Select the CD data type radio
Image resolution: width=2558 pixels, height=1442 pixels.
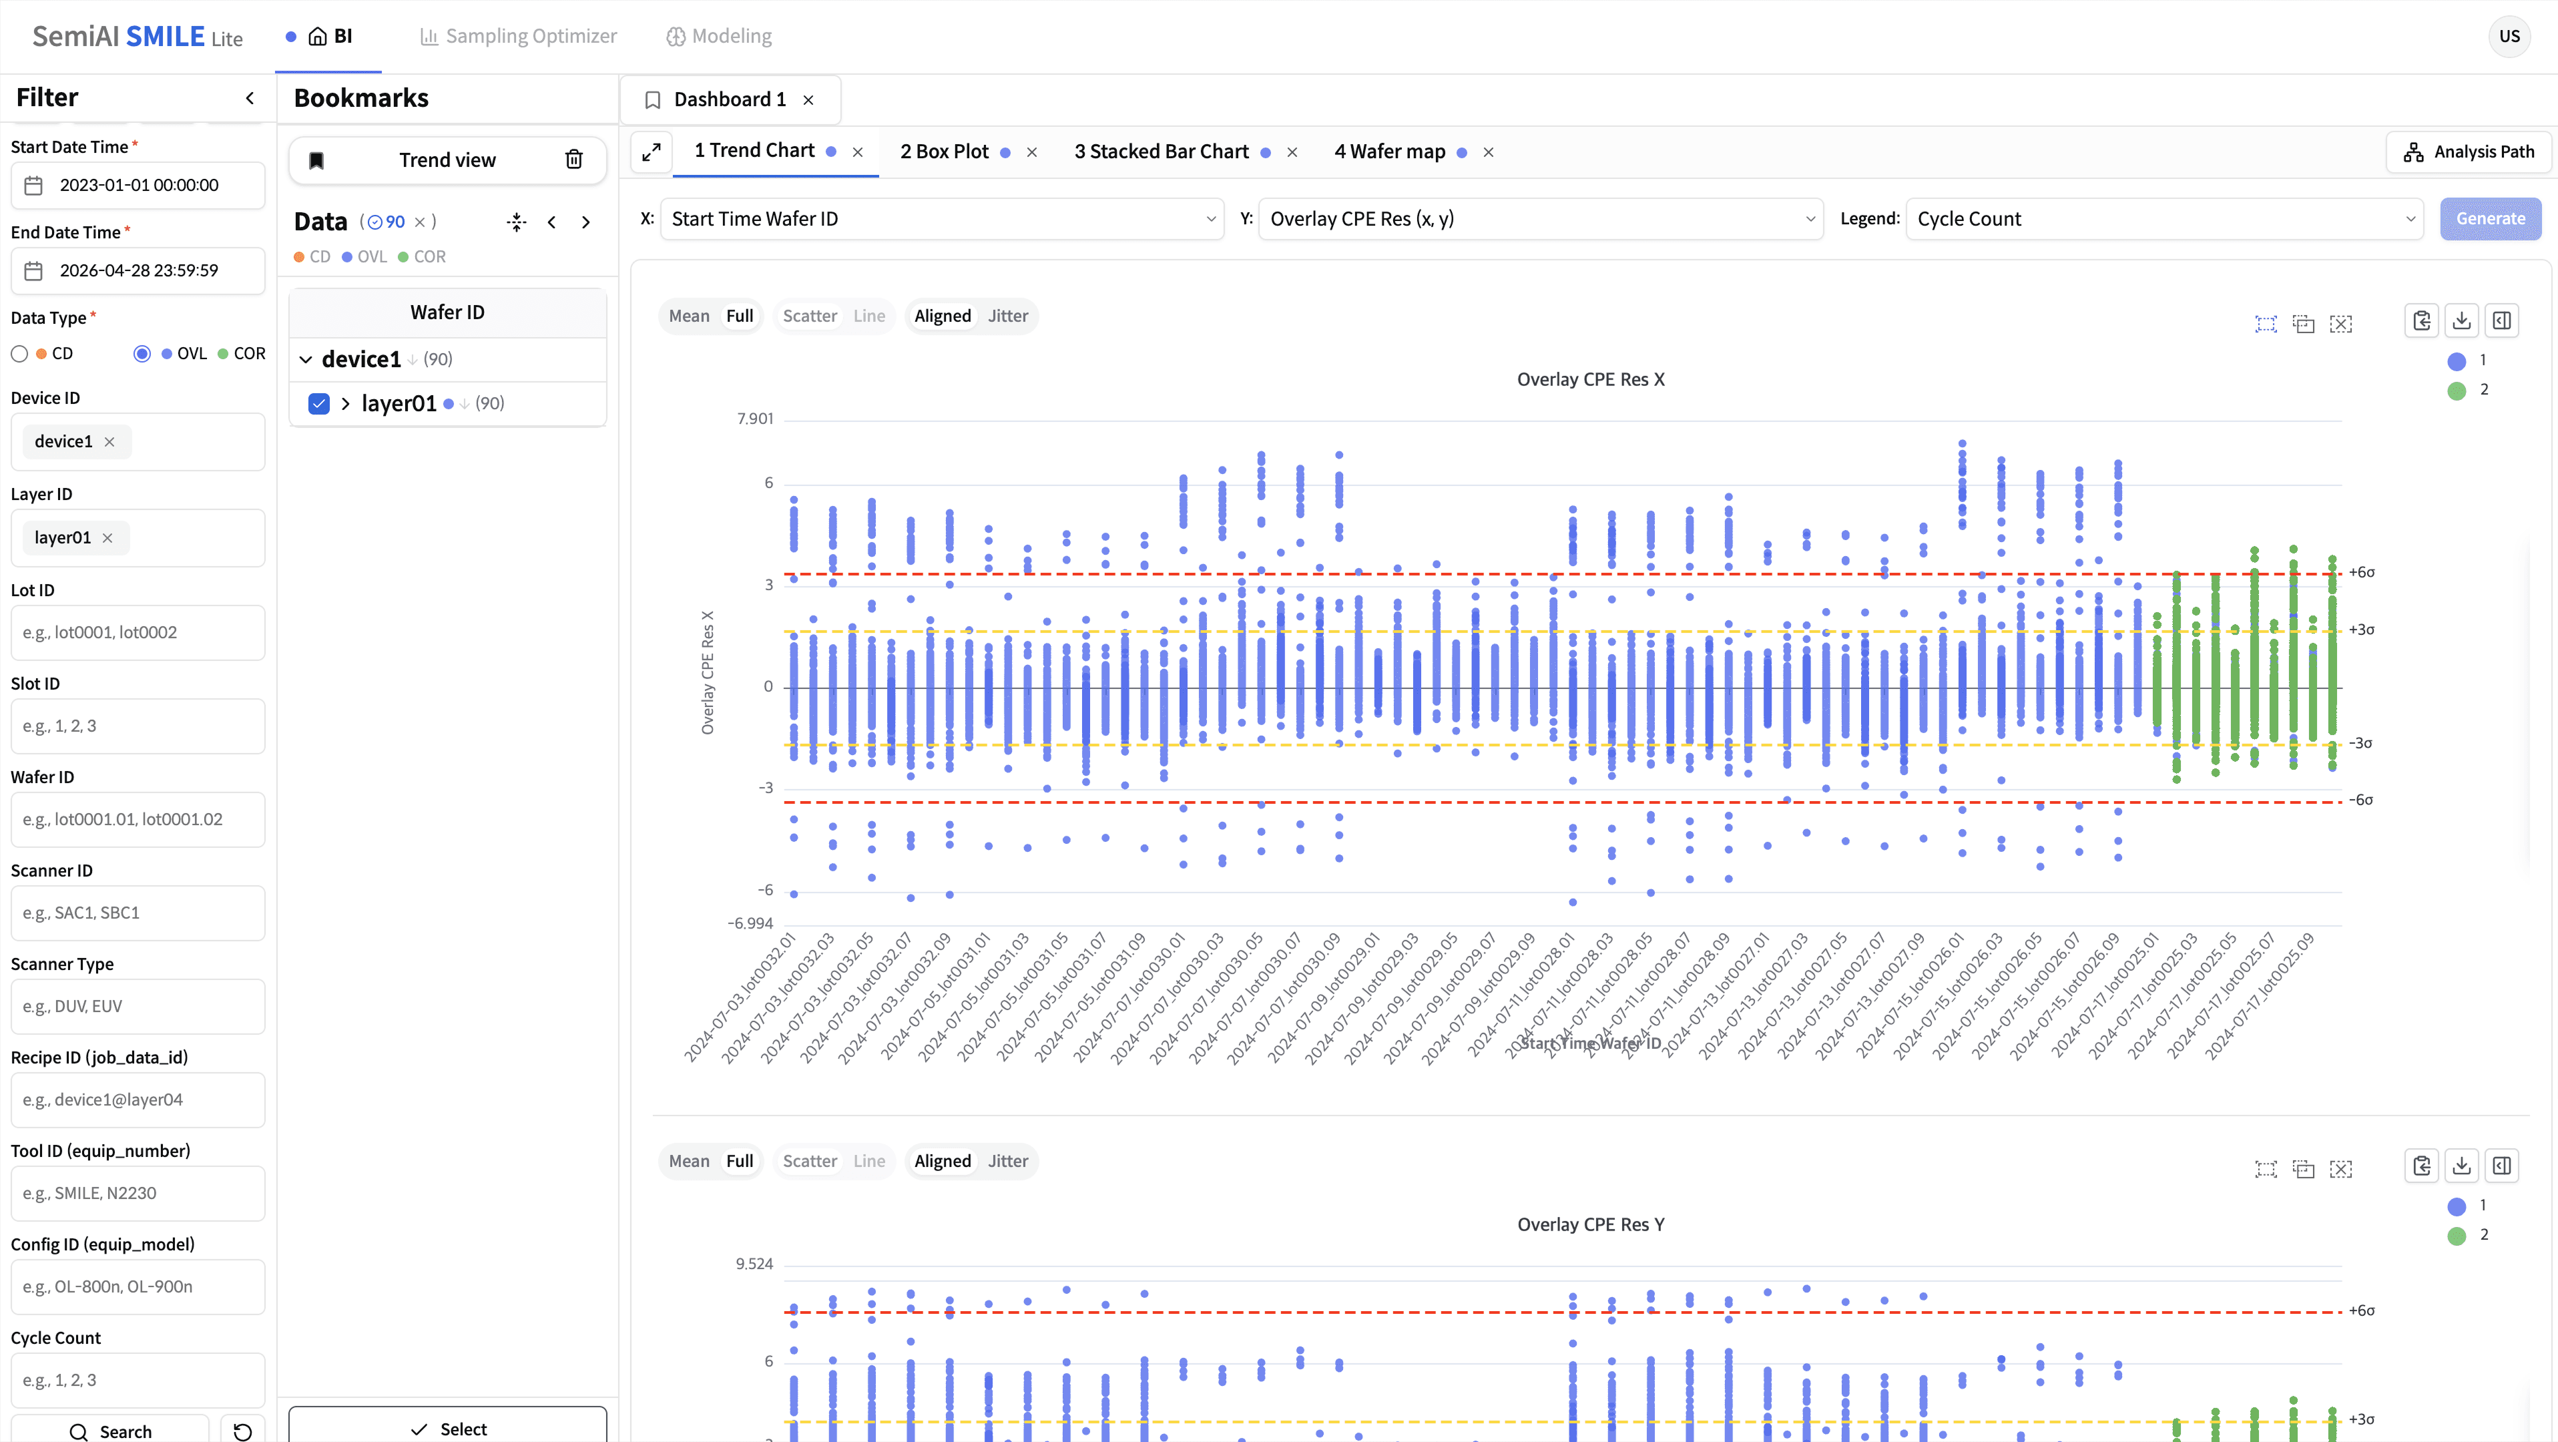[x=20, y=354]
